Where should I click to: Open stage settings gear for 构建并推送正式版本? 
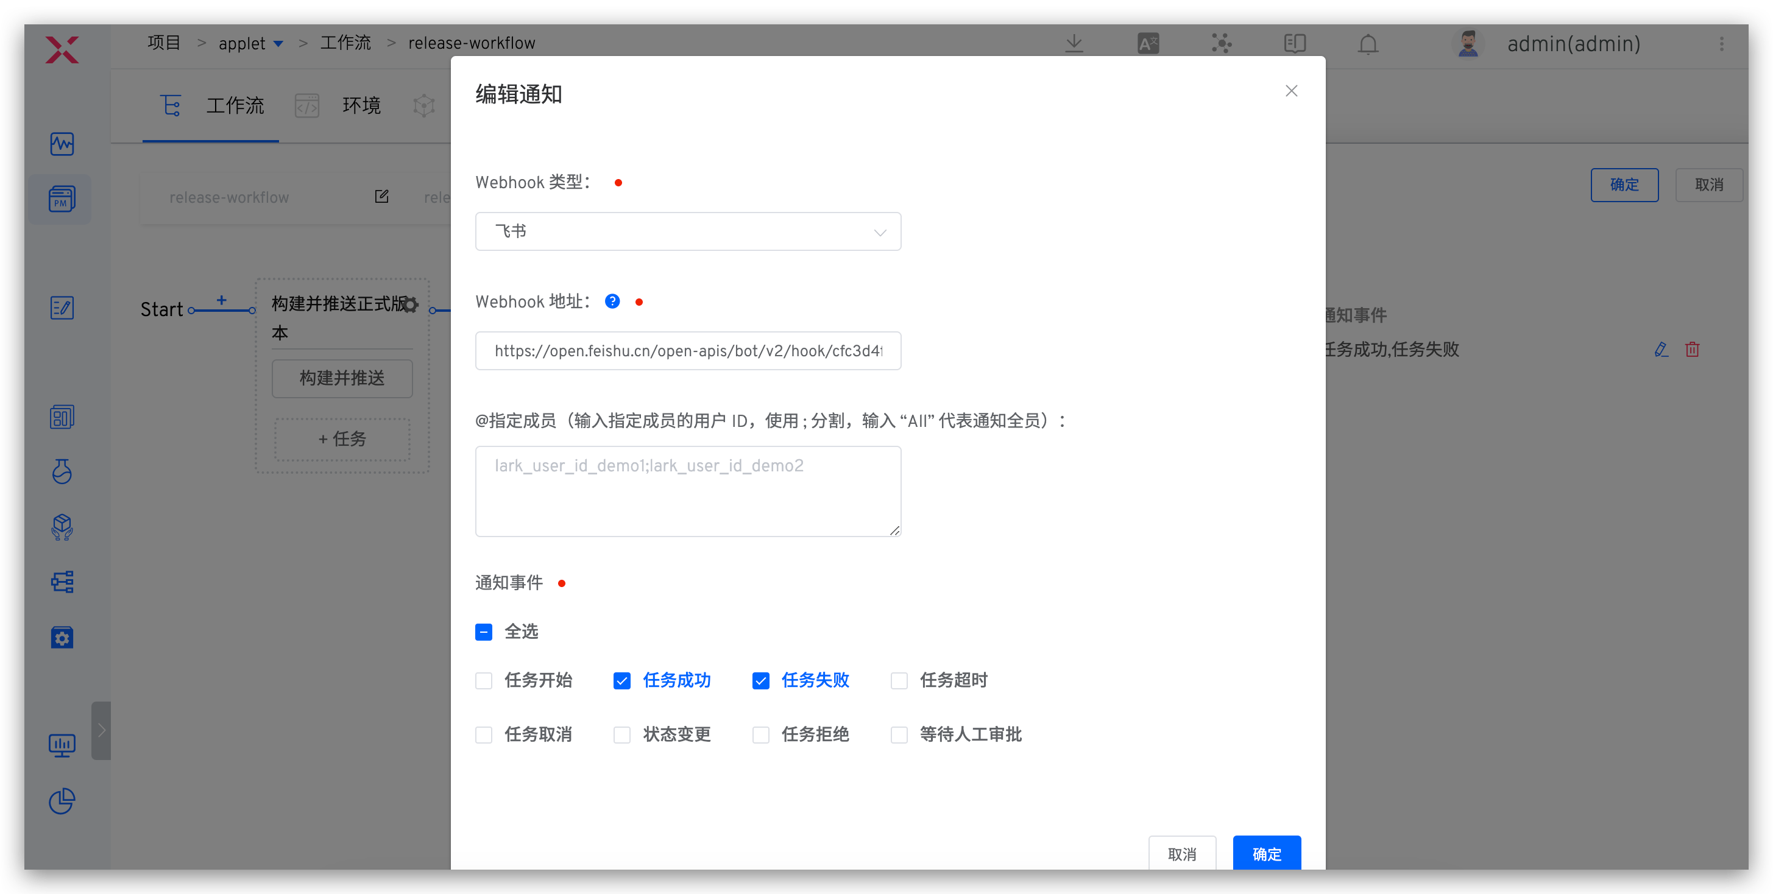tap(411, 304)
